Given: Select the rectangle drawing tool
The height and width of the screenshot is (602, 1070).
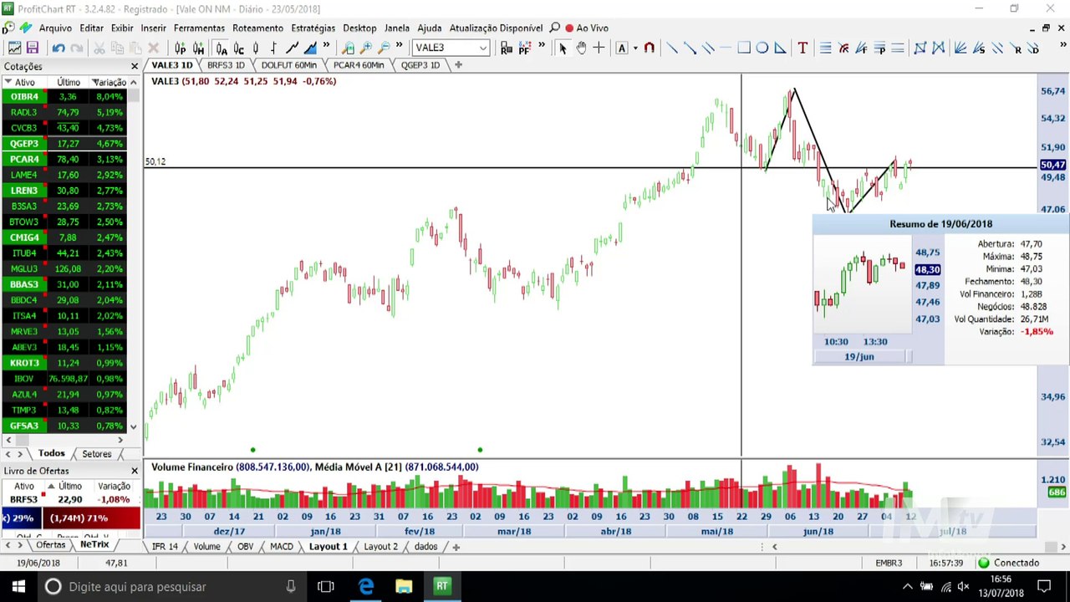Looking at the screenshot, I should [744, 48].
